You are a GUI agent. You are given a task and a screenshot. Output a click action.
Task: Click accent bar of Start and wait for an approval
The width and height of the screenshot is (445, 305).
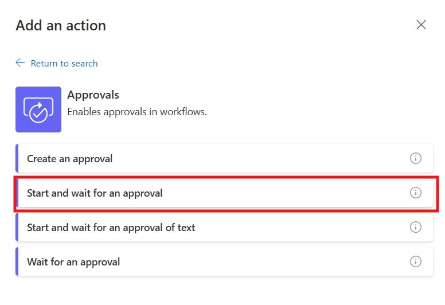point(17,193)
